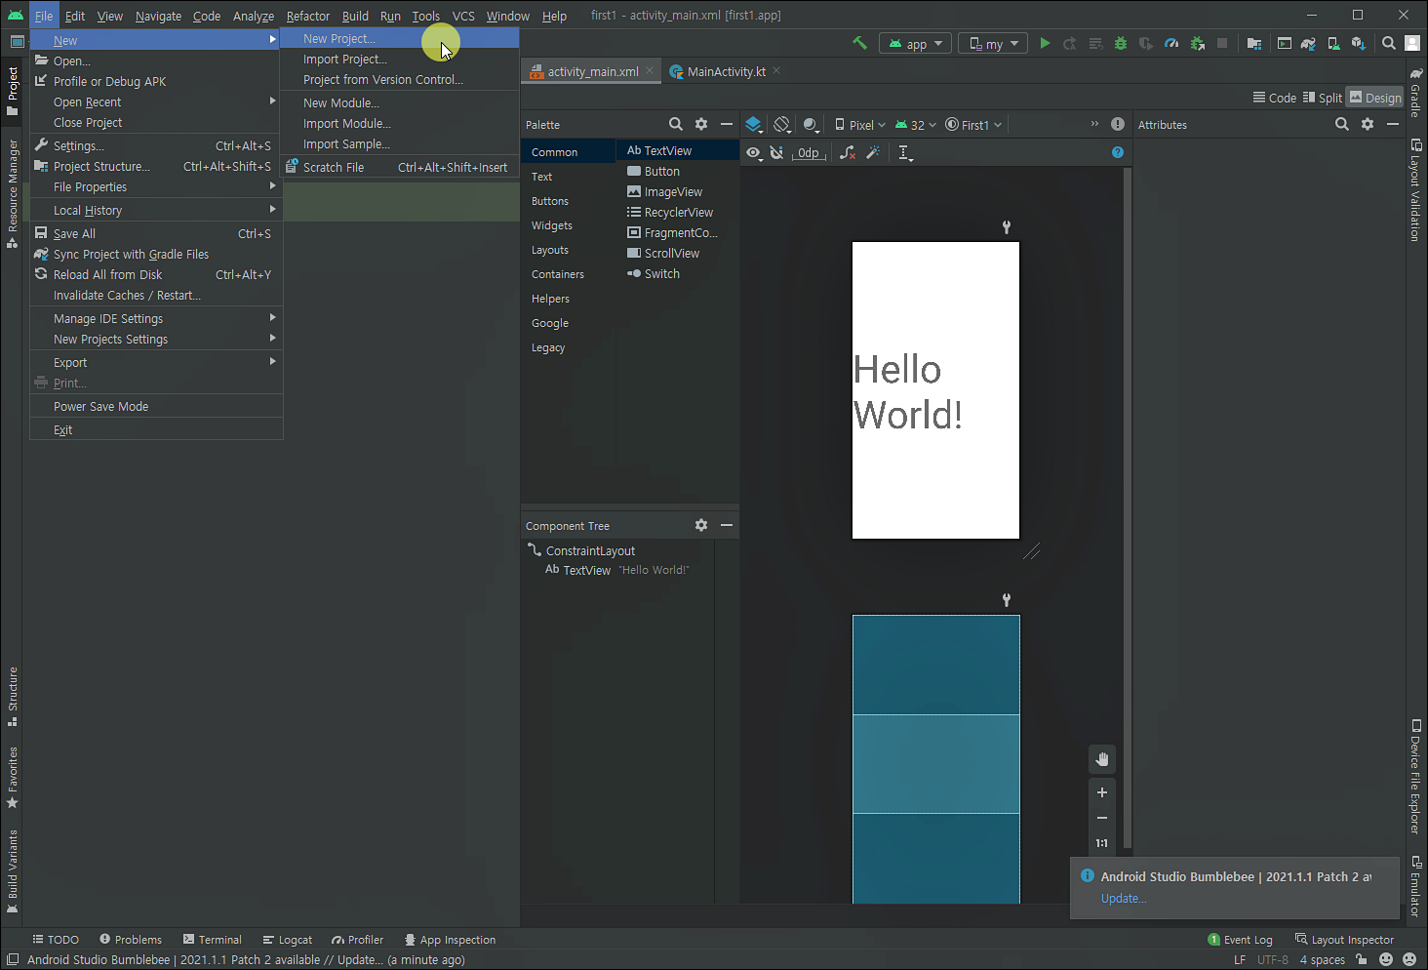Click the 0dp default margins field
This screenshot has width=1428, height=970.
(809, 152)
